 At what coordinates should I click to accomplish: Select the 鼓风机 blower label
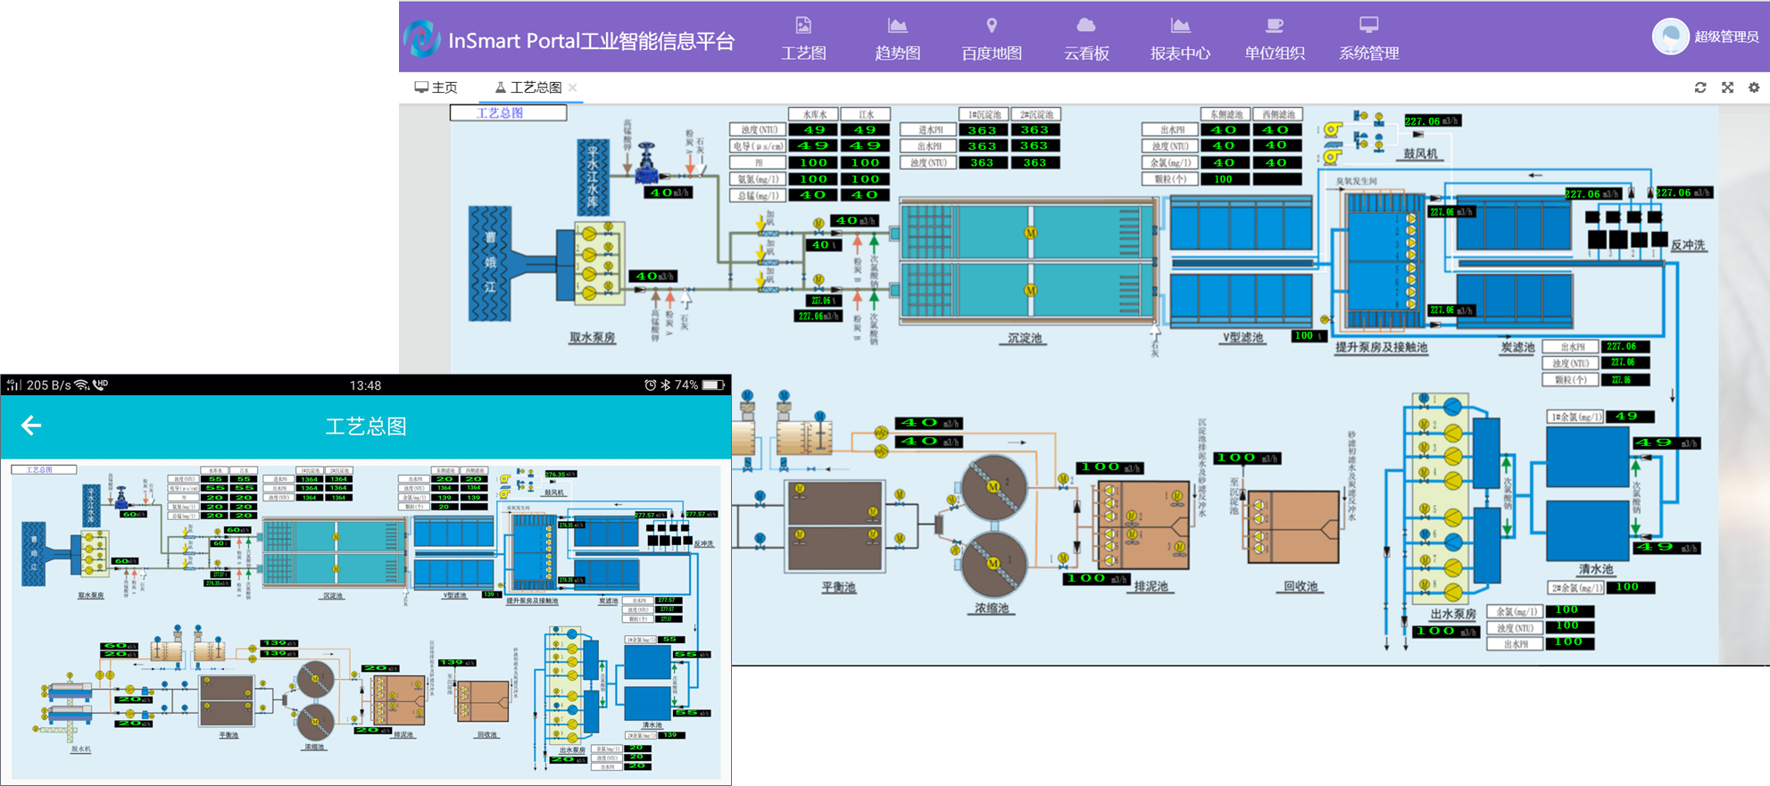1420,153
